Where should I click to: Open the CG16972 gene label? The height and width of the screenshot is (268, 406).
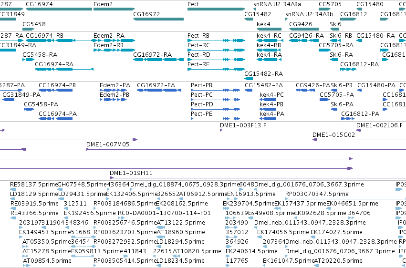click(146, 14)
